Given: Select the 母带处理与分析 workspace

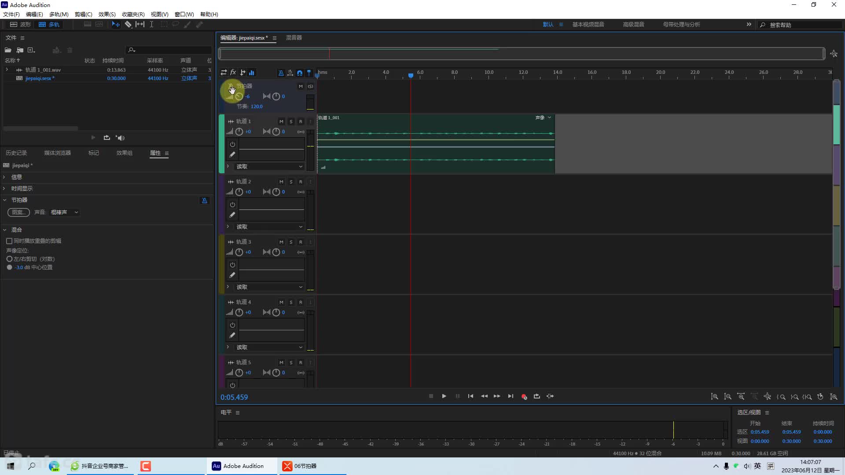Looking at the screenshot, I should 681,25.
